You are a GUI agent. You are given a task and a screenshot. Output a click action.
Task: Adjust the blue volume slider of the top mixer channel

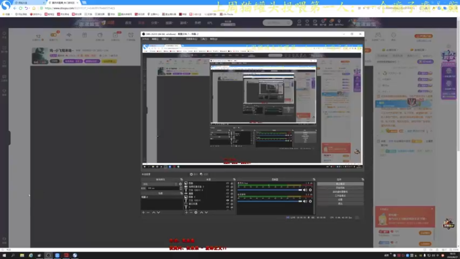(x=270, y=190)
